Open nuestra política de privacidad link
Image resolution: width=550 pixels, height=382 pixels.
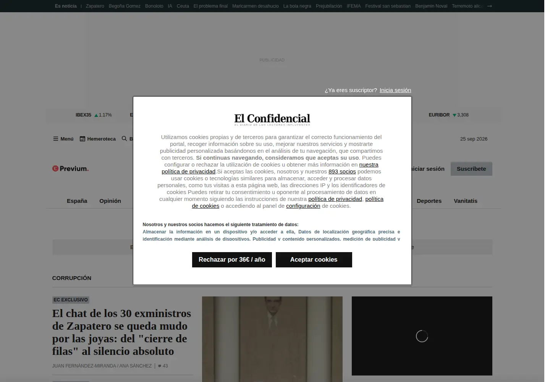pyautogui.click(x=270, y=168)
